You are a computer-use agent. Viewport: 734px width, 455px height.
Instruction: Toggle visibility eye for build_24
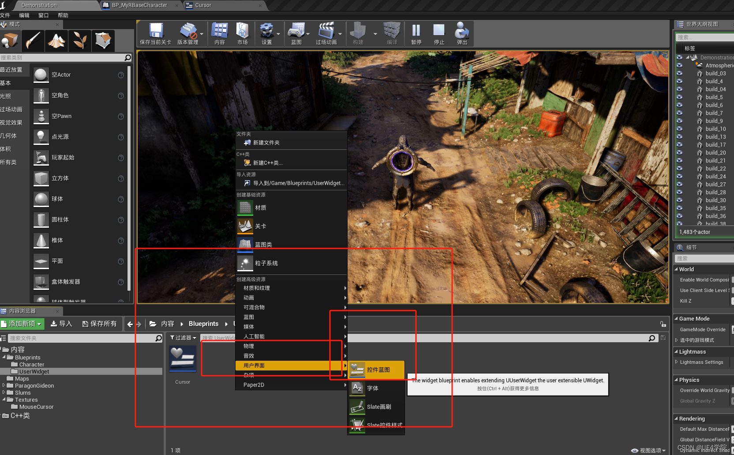pos(679,177)
